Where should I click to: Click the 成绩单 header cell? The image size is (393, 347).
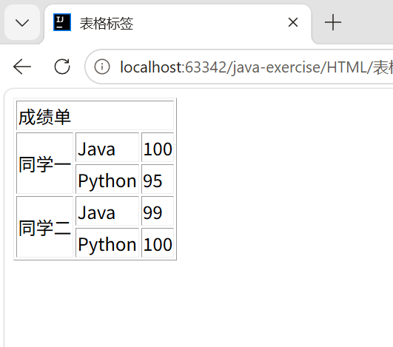pos(95,115)
